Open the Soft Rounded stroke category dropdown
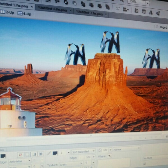Screen dimensions: 168x168 tap(83, 151)
